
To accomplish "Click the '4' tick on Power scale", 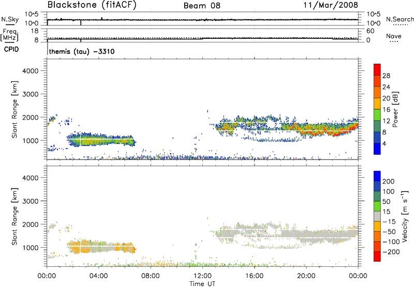I will pos(384,144).
